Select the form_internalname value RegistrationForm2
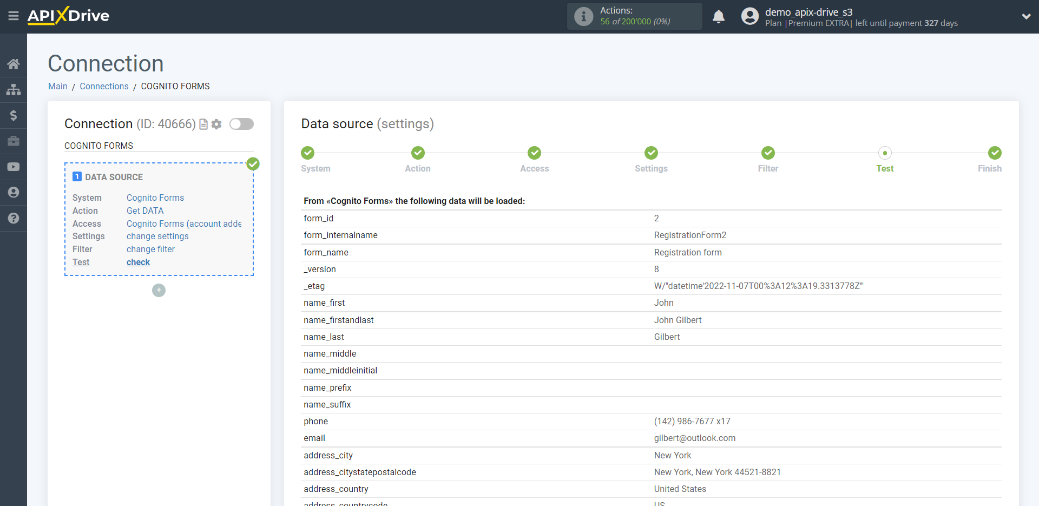The width and height of the screenshot is (1039, 506). pyautogui.click(x=690, y=235)
